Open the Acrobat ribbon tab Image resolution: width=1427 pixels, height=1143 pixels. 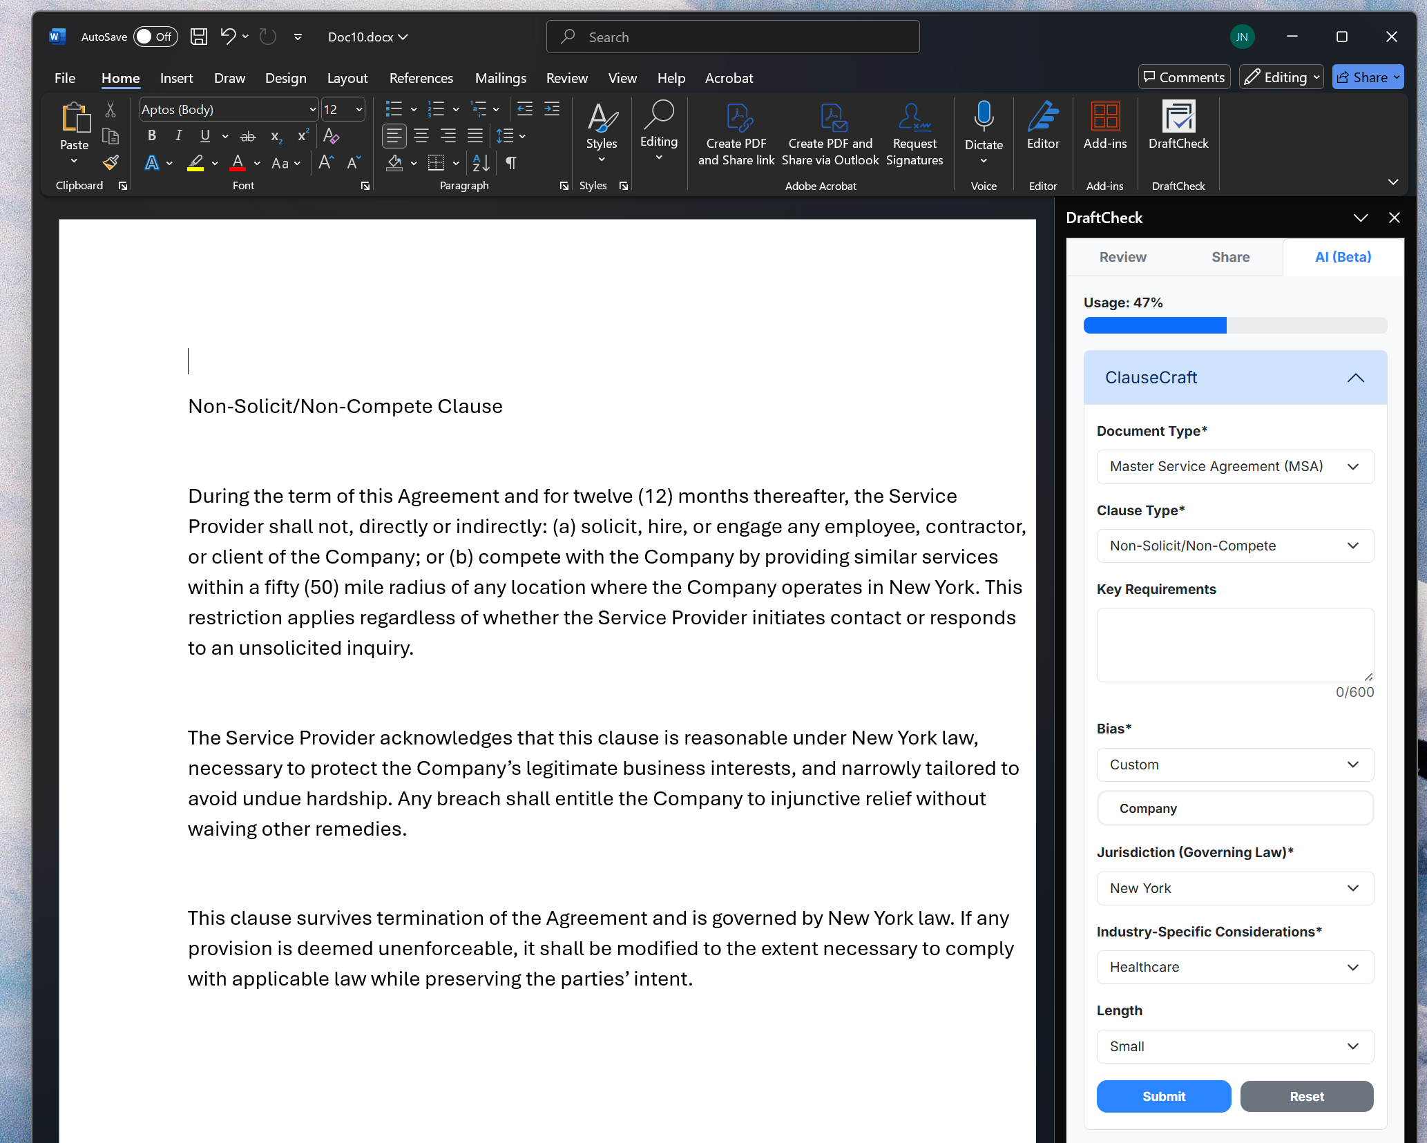pos(729,78)
